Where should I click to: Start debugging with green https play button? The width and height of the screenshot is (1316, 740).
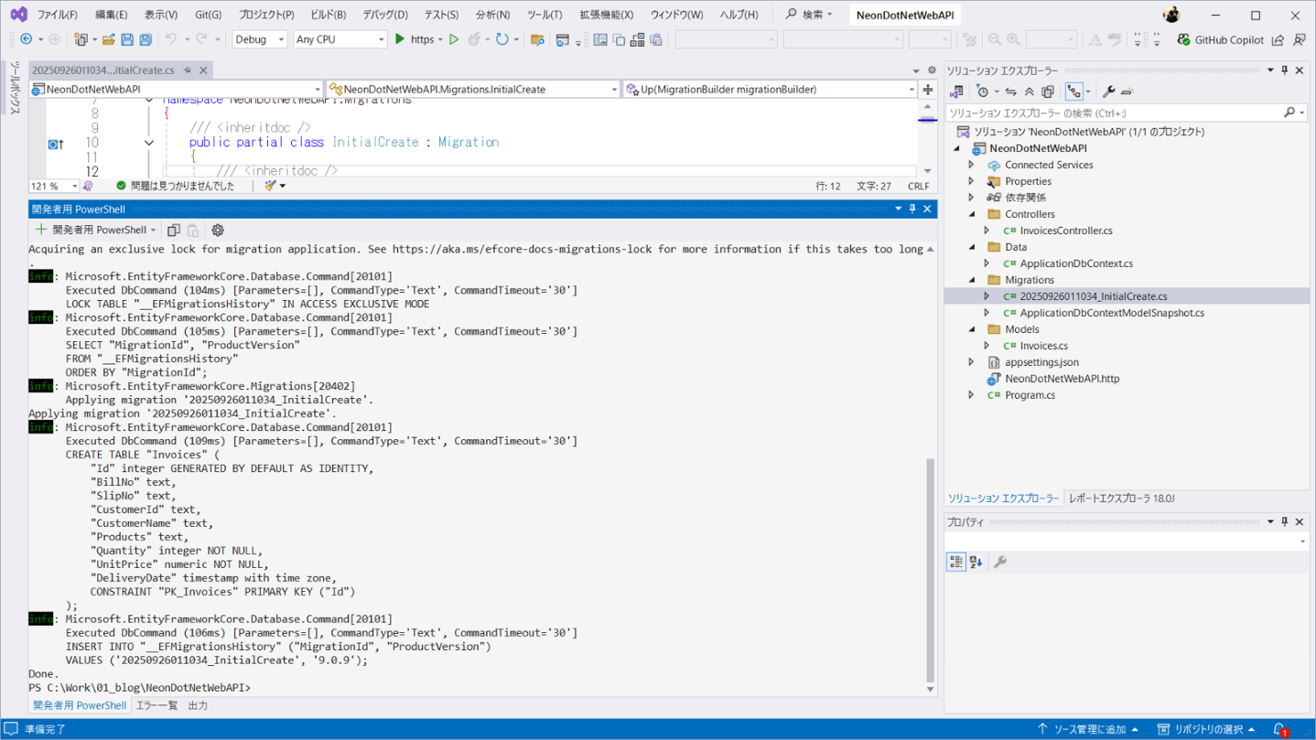400,39
